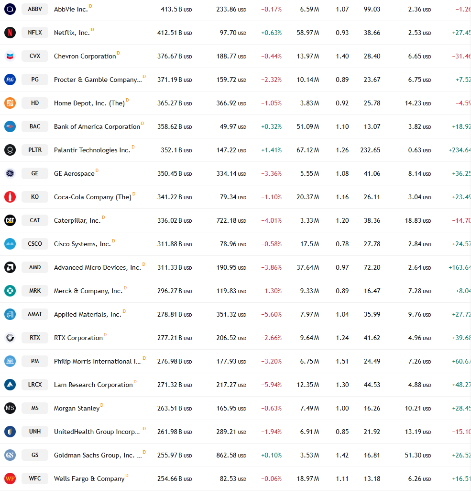471x491 pixels.
Task: Click the Philip Morris logo icon
Action: click(x=10, y=361)
